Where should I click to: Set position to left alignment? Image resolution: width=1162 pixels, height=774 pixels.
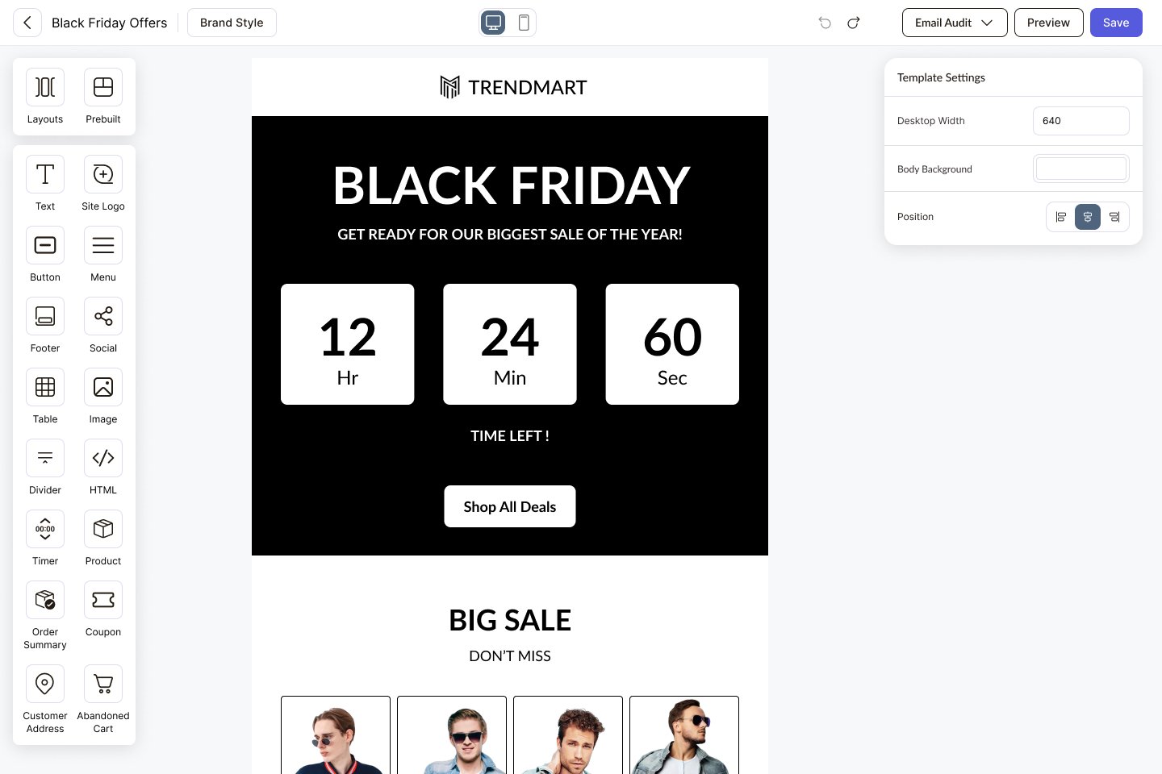[x=1061, y=217]
